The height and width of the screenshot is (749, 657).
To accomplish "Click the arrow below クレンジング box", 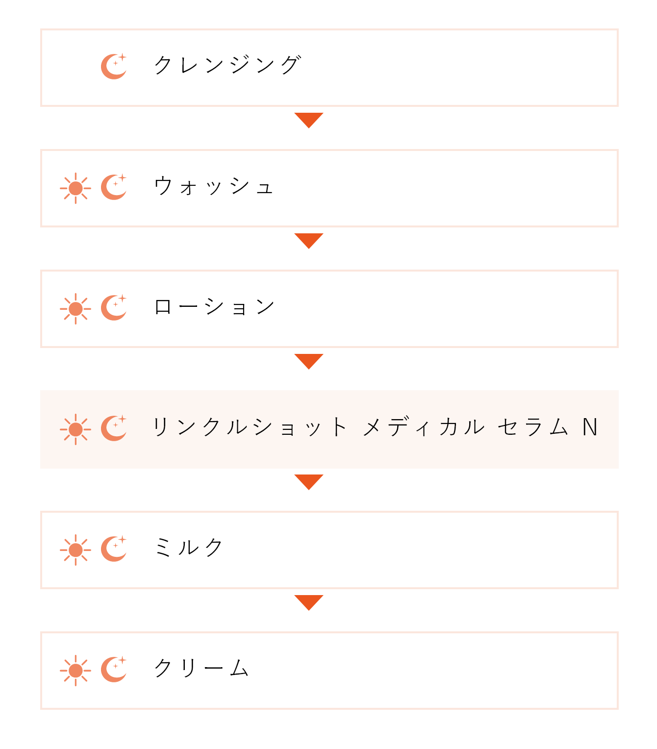I will [x=309, y=120].
